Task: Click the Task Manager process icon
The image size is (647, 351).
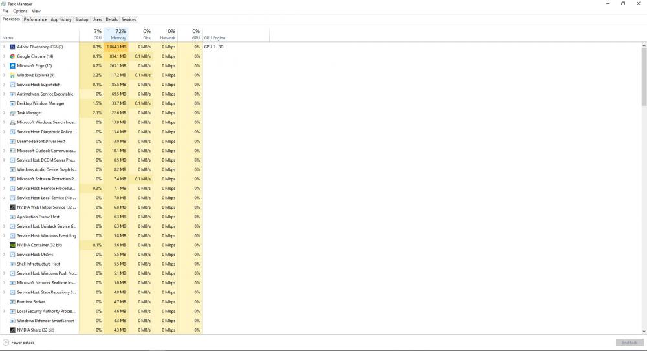Action: [x=12, y=113]
